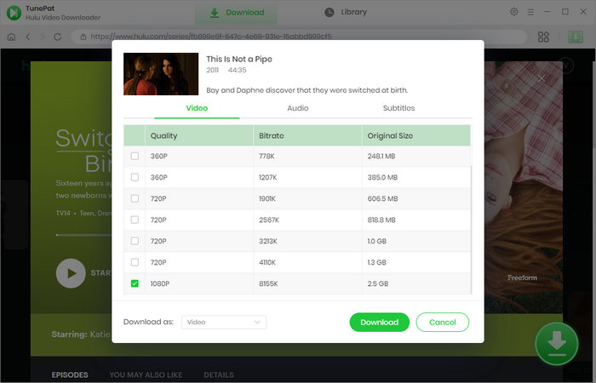Click the episode thumbnail image

point(161,74)
